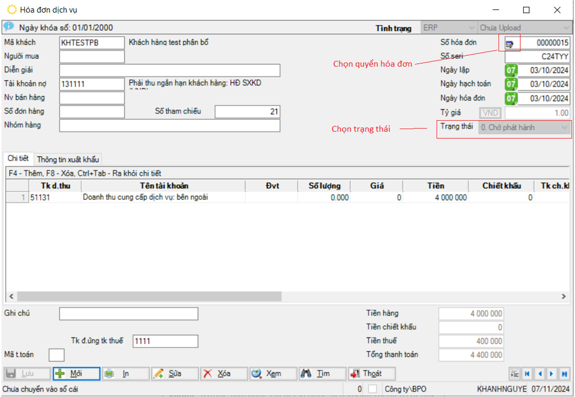Go to the previous record
The width and height of the screenshot is (575, 397).
[540, 373]
